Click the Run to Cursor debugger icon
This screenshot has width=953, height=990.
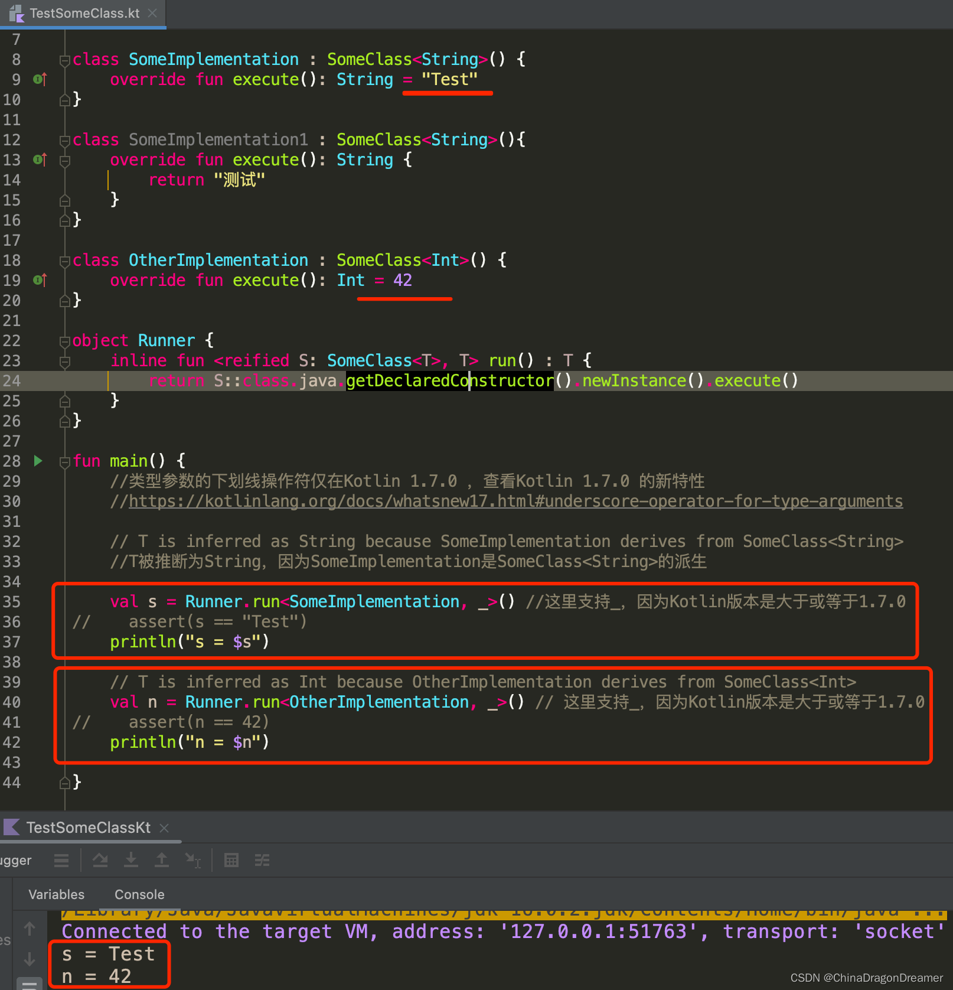click(x=192, y=861)
